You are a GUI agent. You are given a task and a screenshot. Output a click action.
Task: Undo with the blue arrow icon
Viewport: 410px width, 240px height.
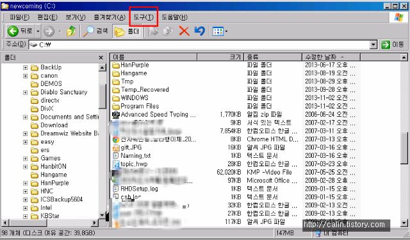(x=200, y=31)
